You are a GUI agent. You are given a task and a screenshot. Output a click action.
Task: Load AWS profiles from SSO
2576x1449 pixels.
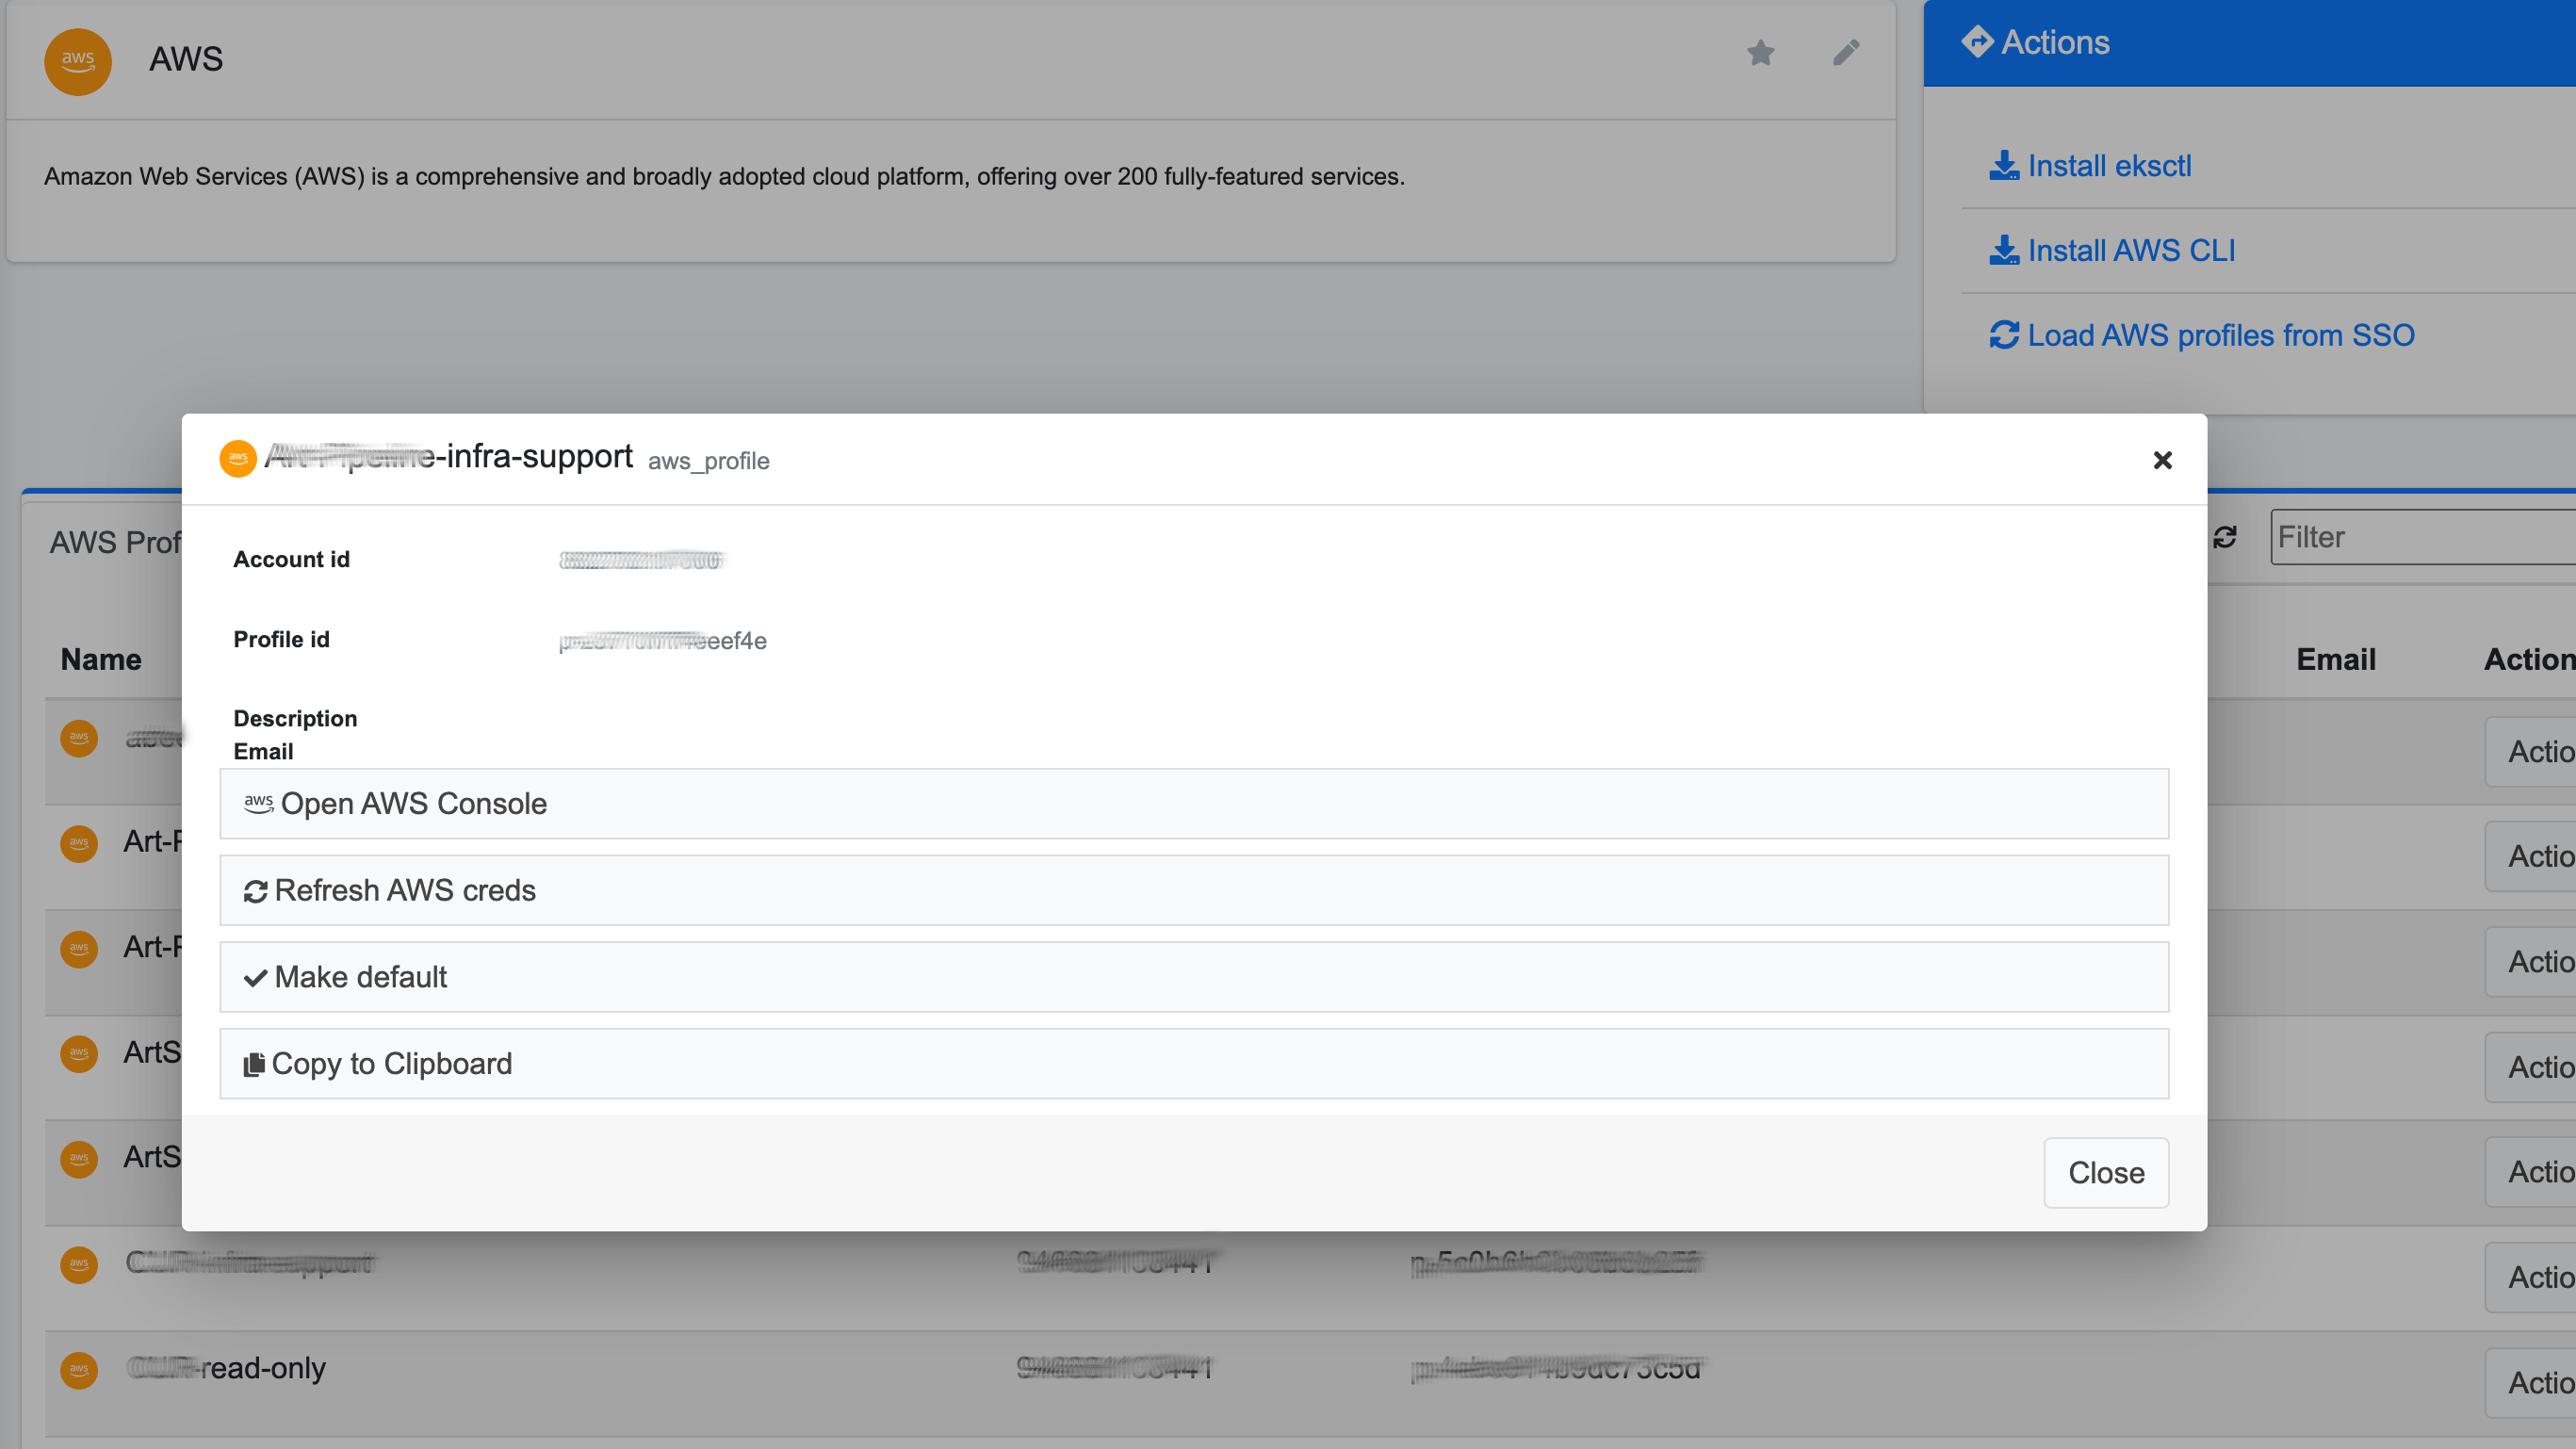(2220, 335)
